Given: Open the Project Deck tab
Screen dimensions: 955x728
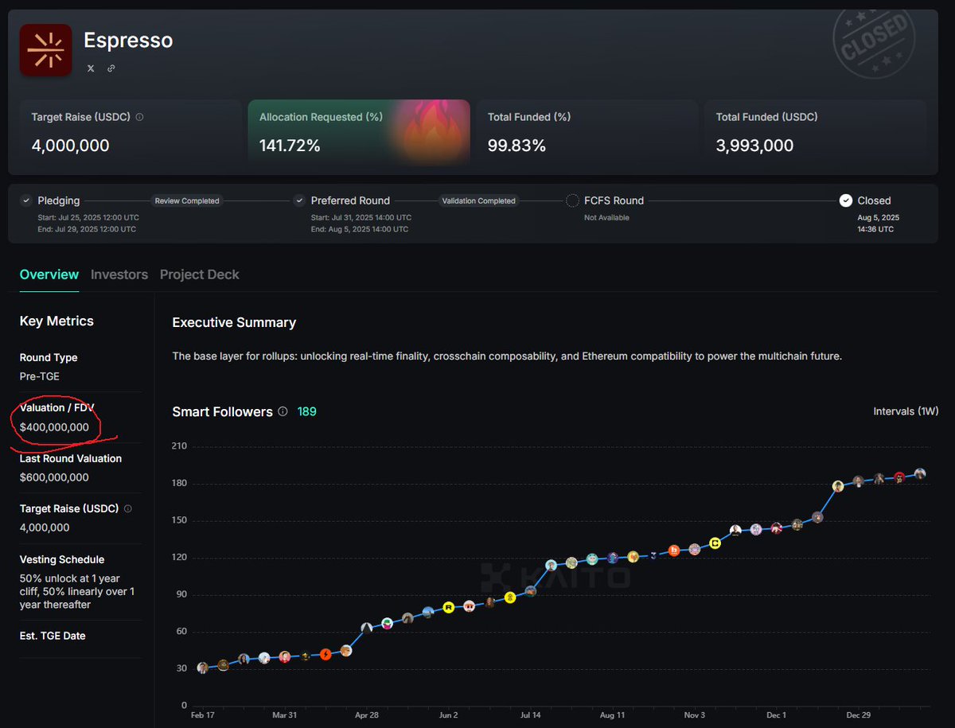Looking at the screenshot, I should tap(200, 274).
